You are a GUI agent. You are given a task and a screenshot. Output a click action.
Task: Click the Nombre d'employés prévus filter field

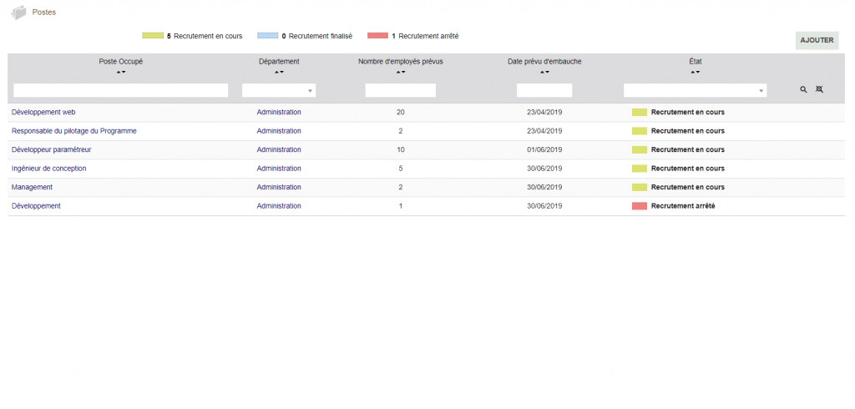tap(401, 90)
